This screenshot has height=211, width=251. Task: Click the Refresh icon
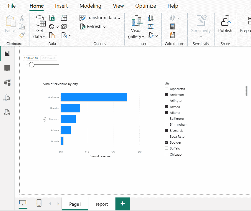tap(82, 26)
